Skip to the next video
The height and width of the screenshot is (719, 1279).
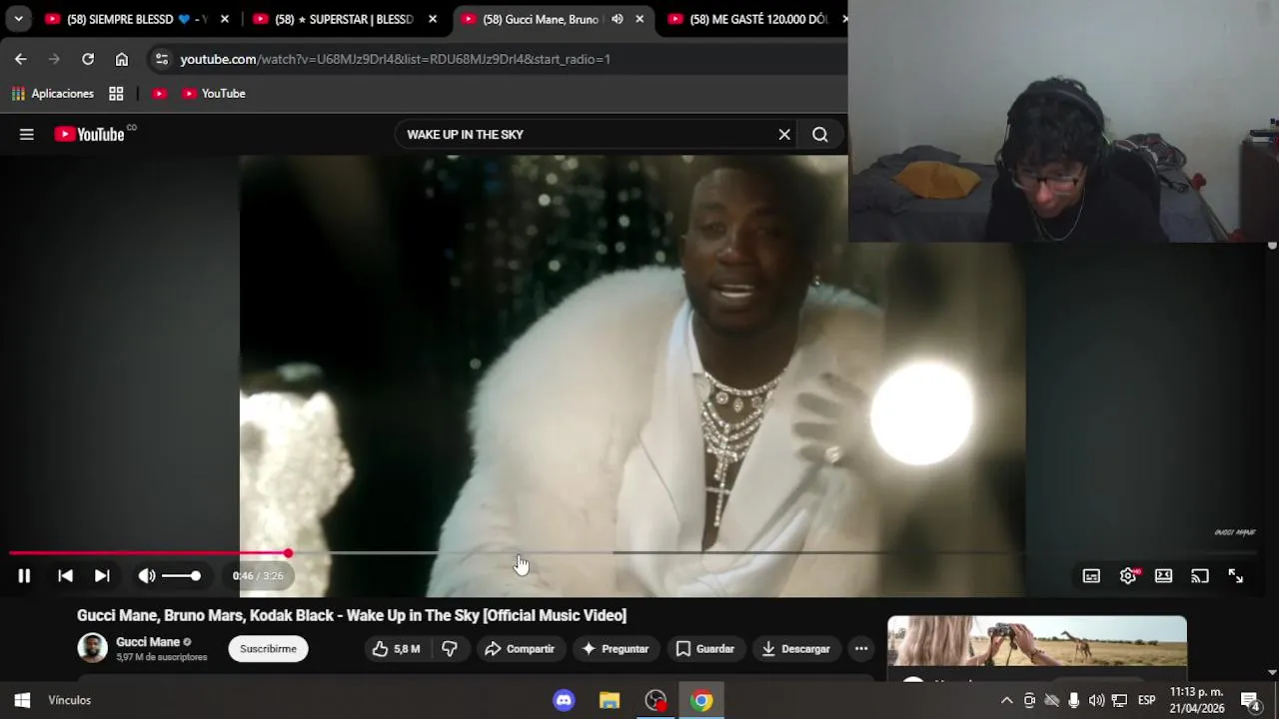[102, 576]
